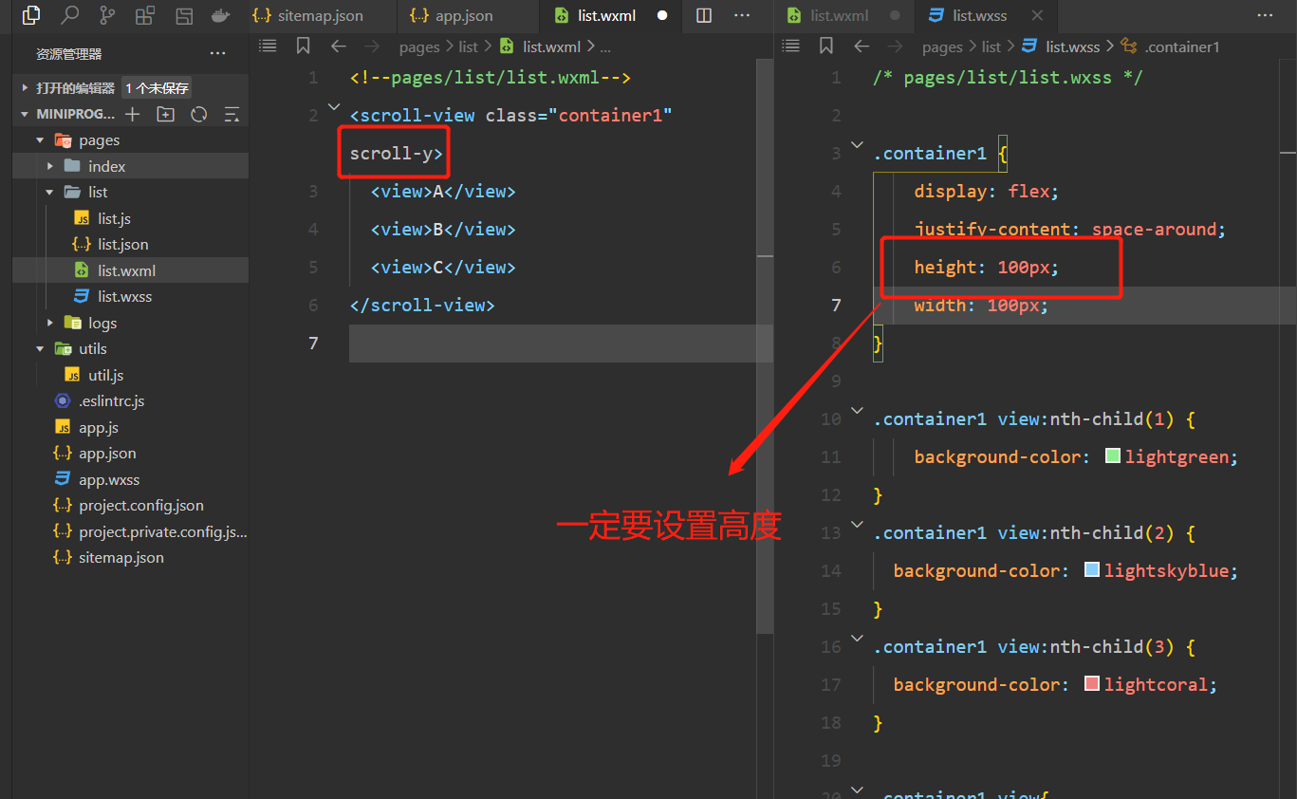Expand the logs folder
Screen dimensions: 1297x799
[x=50, y=323]
